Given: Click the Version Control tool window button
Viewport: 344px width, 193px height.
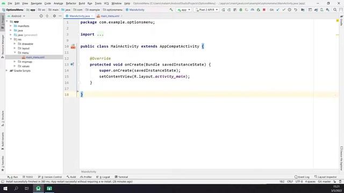Looking at the screenshot, I should [50, 177].
